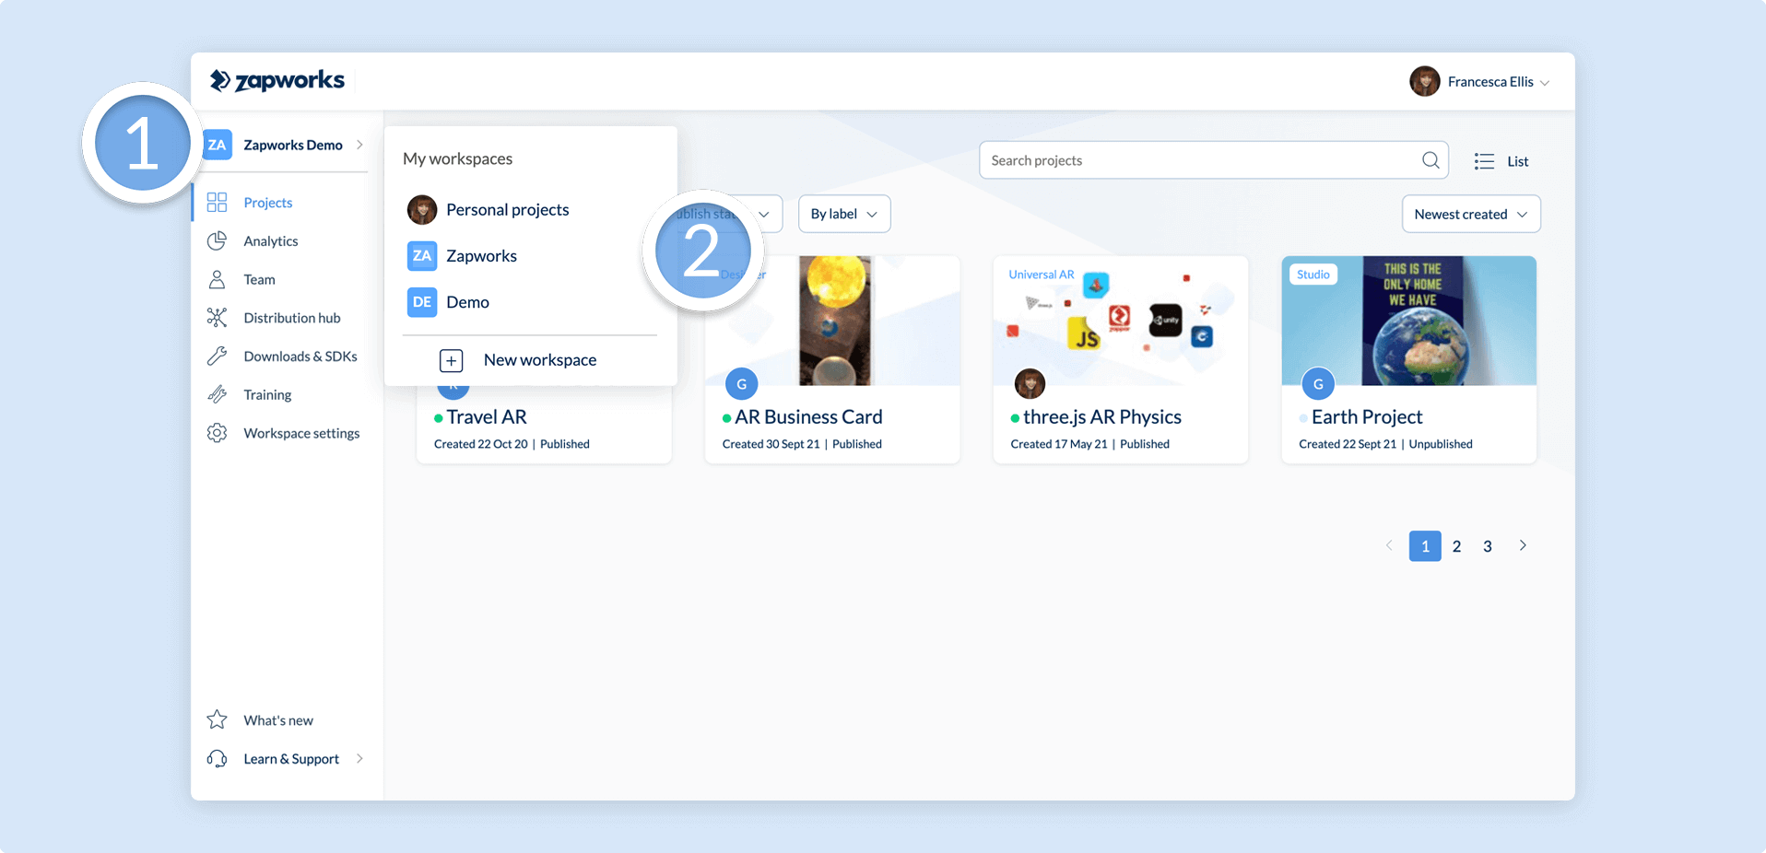This screenshot has width=1766, height=853.
Task: Go to page 1 of projects
Action: [x=1425, y=546]
